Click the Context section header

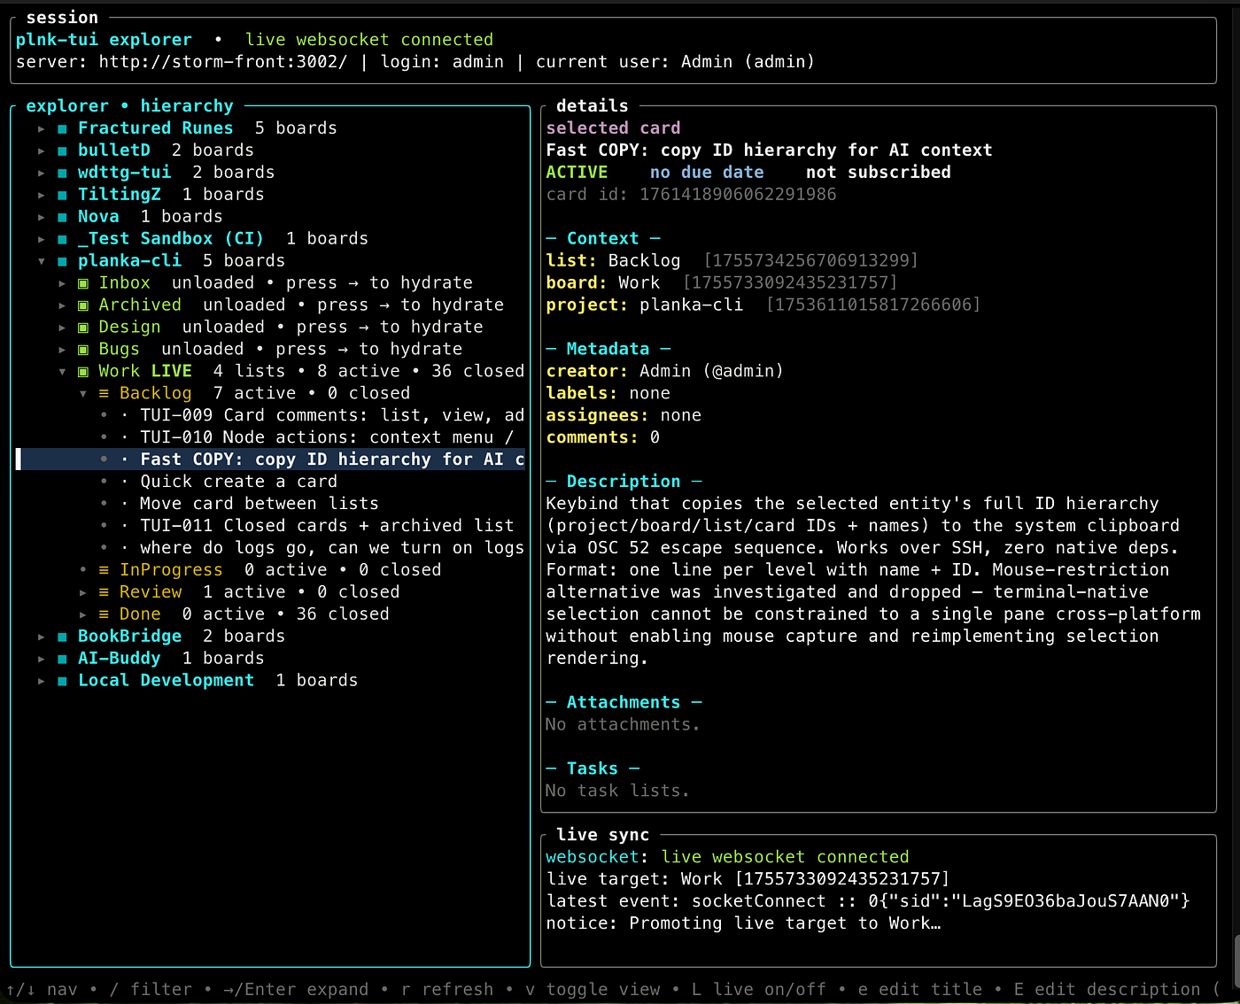(x=603, y=239)
